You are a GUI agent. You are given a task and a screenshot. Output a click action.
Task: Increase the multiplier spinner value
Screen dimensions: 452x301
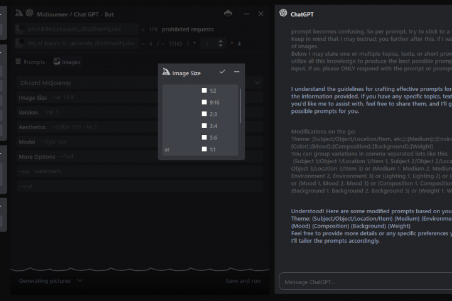220,41
